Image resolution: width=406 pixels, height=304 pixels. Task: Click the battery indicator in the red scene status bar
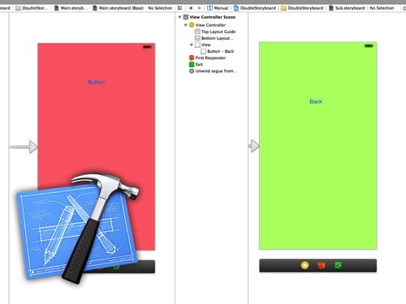147,47
